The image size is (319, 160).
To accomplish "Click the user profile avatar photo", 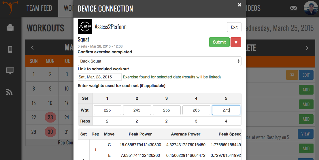I will click(311, 8).
